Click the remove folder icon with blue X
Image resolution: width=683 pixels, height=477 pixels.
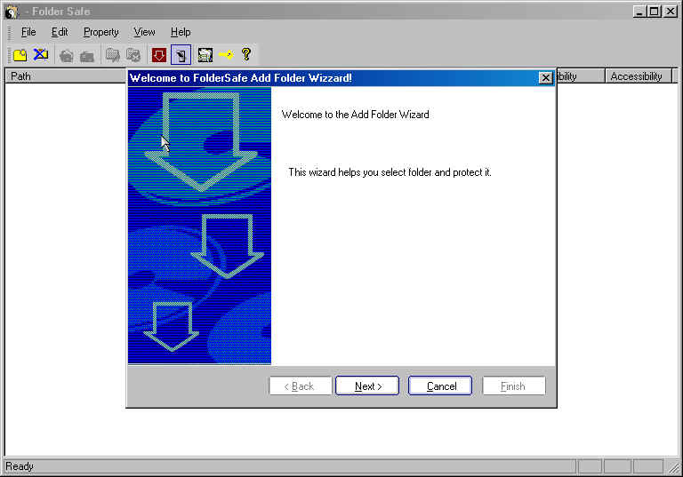coord(41,55)
